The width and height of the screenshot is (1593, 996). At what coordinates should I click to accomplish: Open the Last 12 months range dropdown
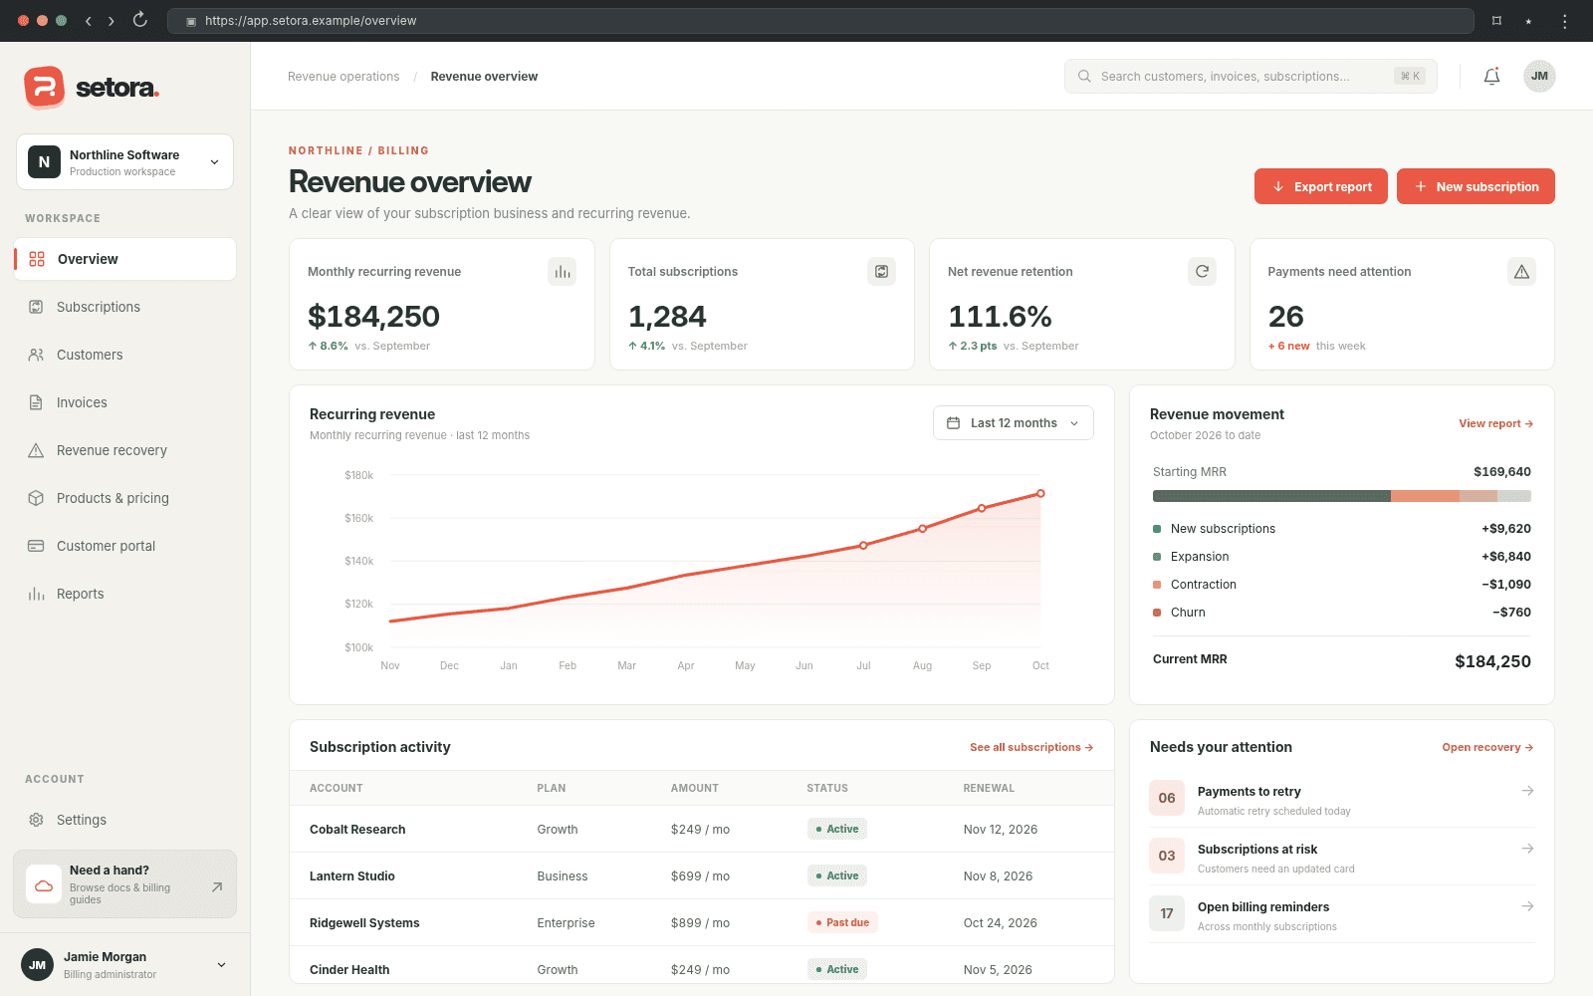tap(1014, 423)
